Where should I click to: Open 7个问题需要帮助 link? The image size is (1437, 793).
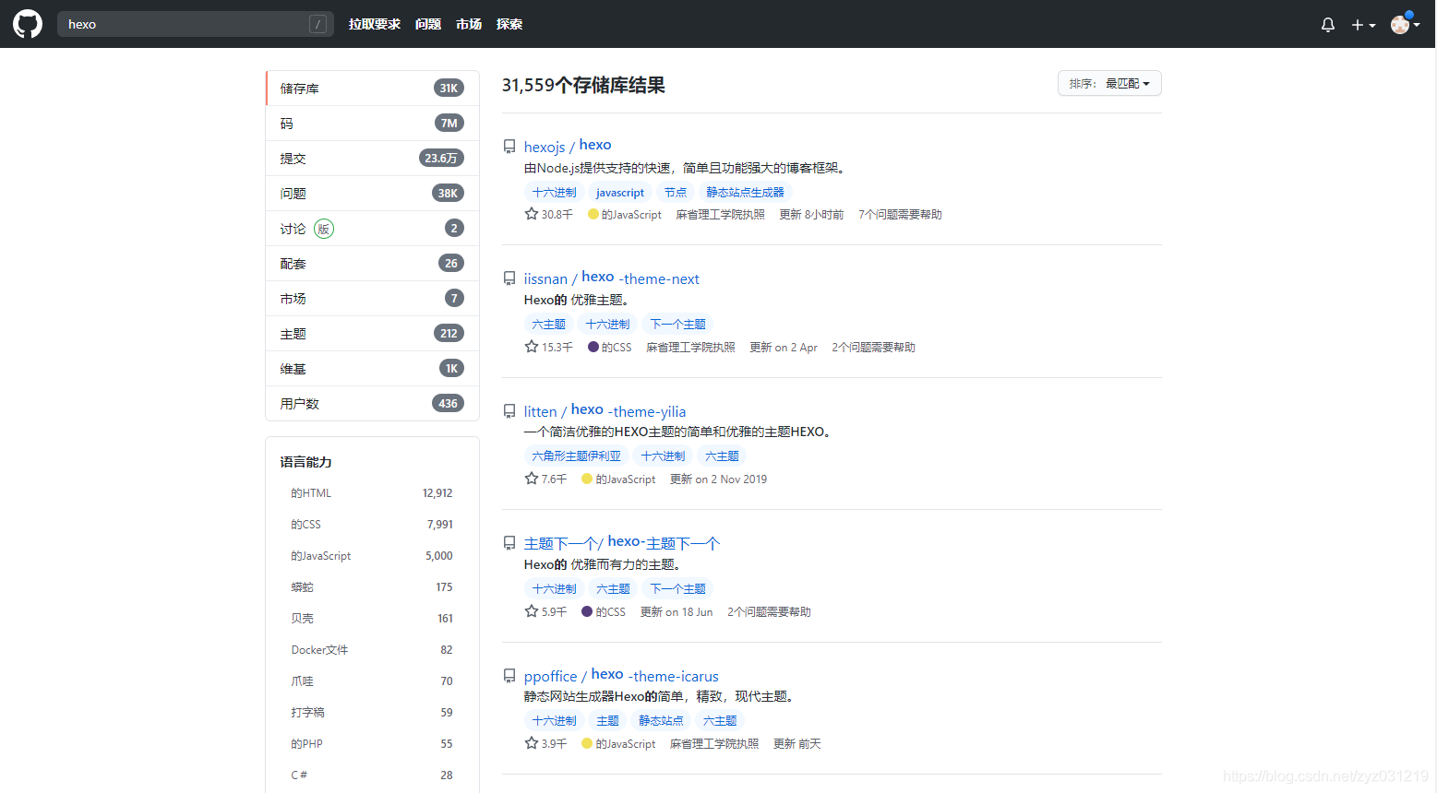[900, 215]
